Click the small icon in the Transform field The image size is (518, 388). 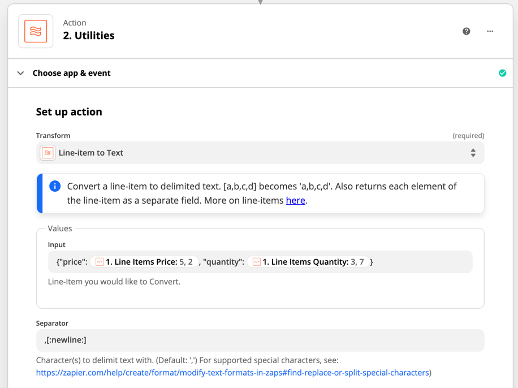48,153
